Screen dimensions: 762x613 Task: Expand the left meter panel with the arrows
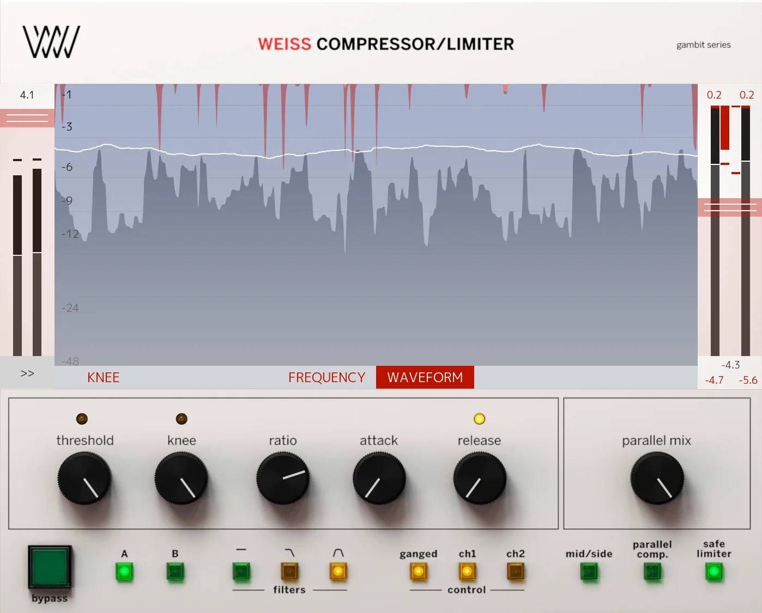(26, 373)
